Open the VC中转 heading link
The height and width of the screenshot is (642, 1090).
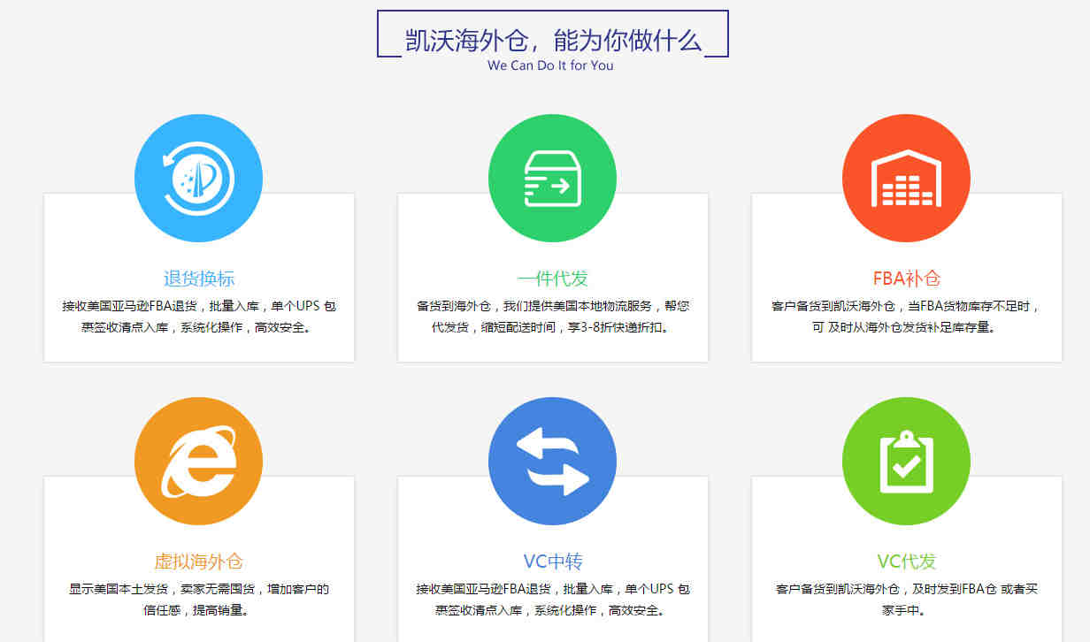553,562
